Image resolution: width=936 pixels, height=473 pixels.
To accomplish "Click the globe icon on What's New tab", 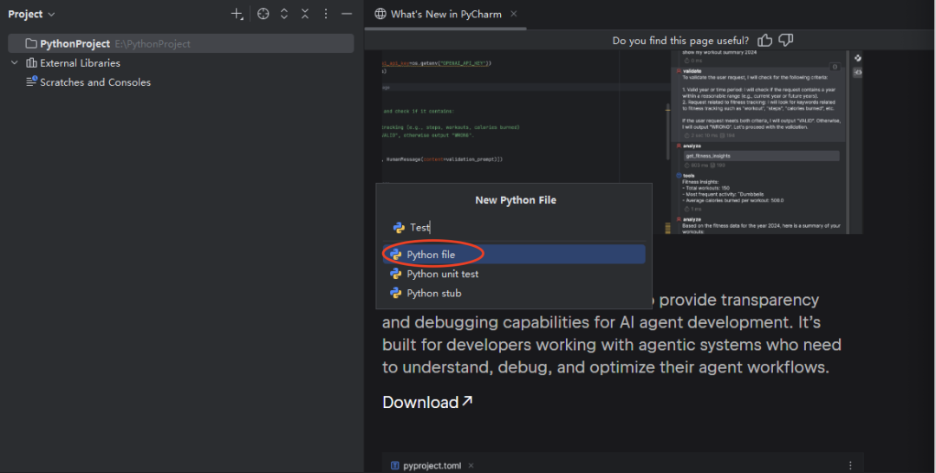I will point(380,14).
